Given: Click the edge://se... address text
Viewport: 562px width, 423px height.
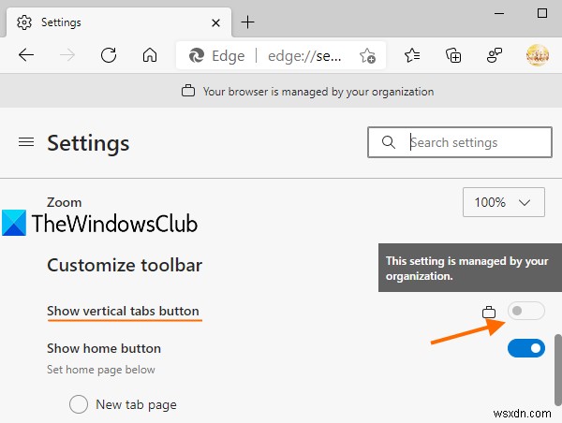Looking at the screenshot, I should pyautogui.click(x=304, y=56).
